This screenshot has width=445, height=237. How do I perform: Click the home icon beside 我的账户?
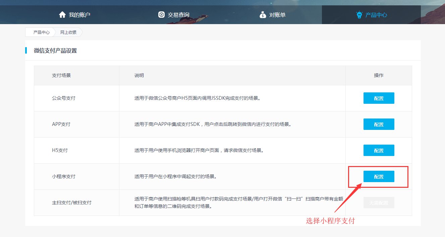(x=62, y=15)
